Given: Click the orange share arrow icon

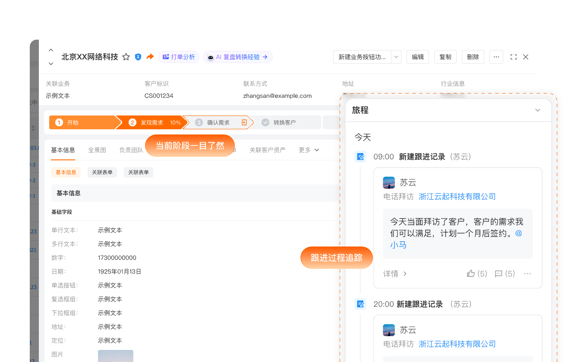Looking at the screenshot, I should click(150, 57).
